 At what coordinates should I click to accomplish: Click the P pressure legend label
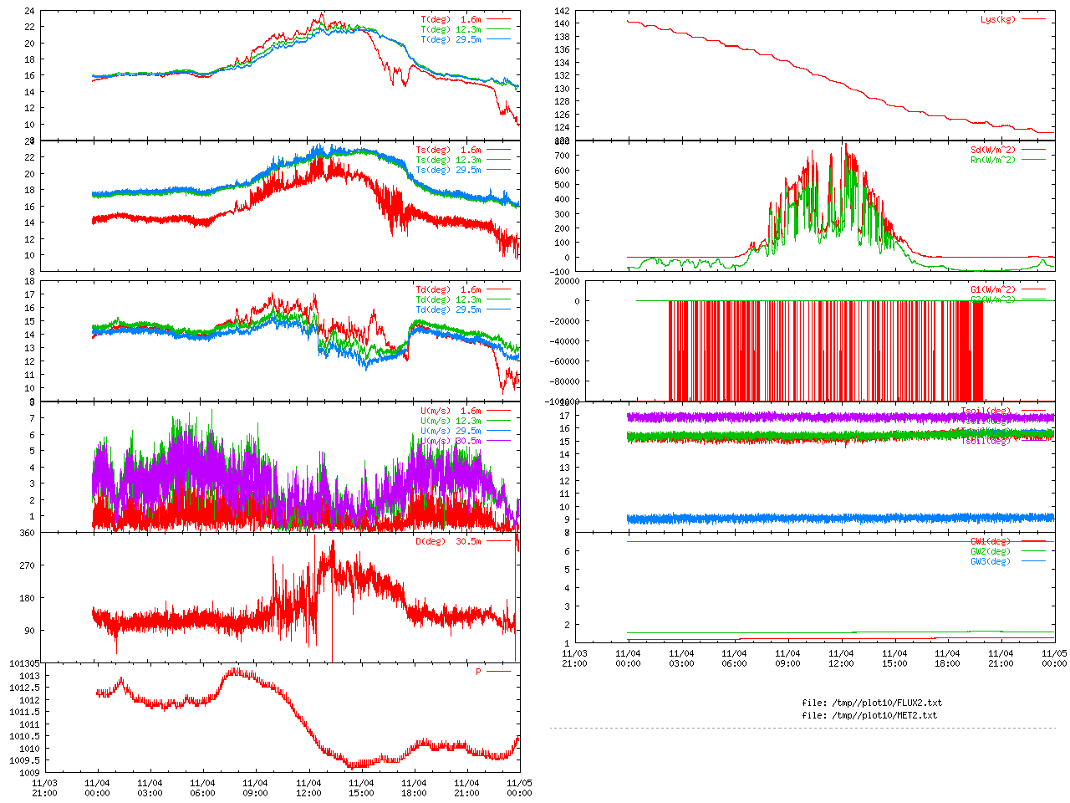tap(478, 672)
